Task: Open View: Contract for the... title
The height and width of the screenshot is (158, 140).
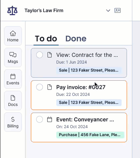Action: click(x=87, y=55)
